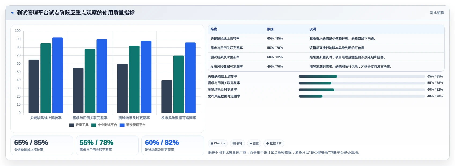
Task: Click the green 专业测试平台 legend color box
Action: pyautogui.click(x=94, y=125)
